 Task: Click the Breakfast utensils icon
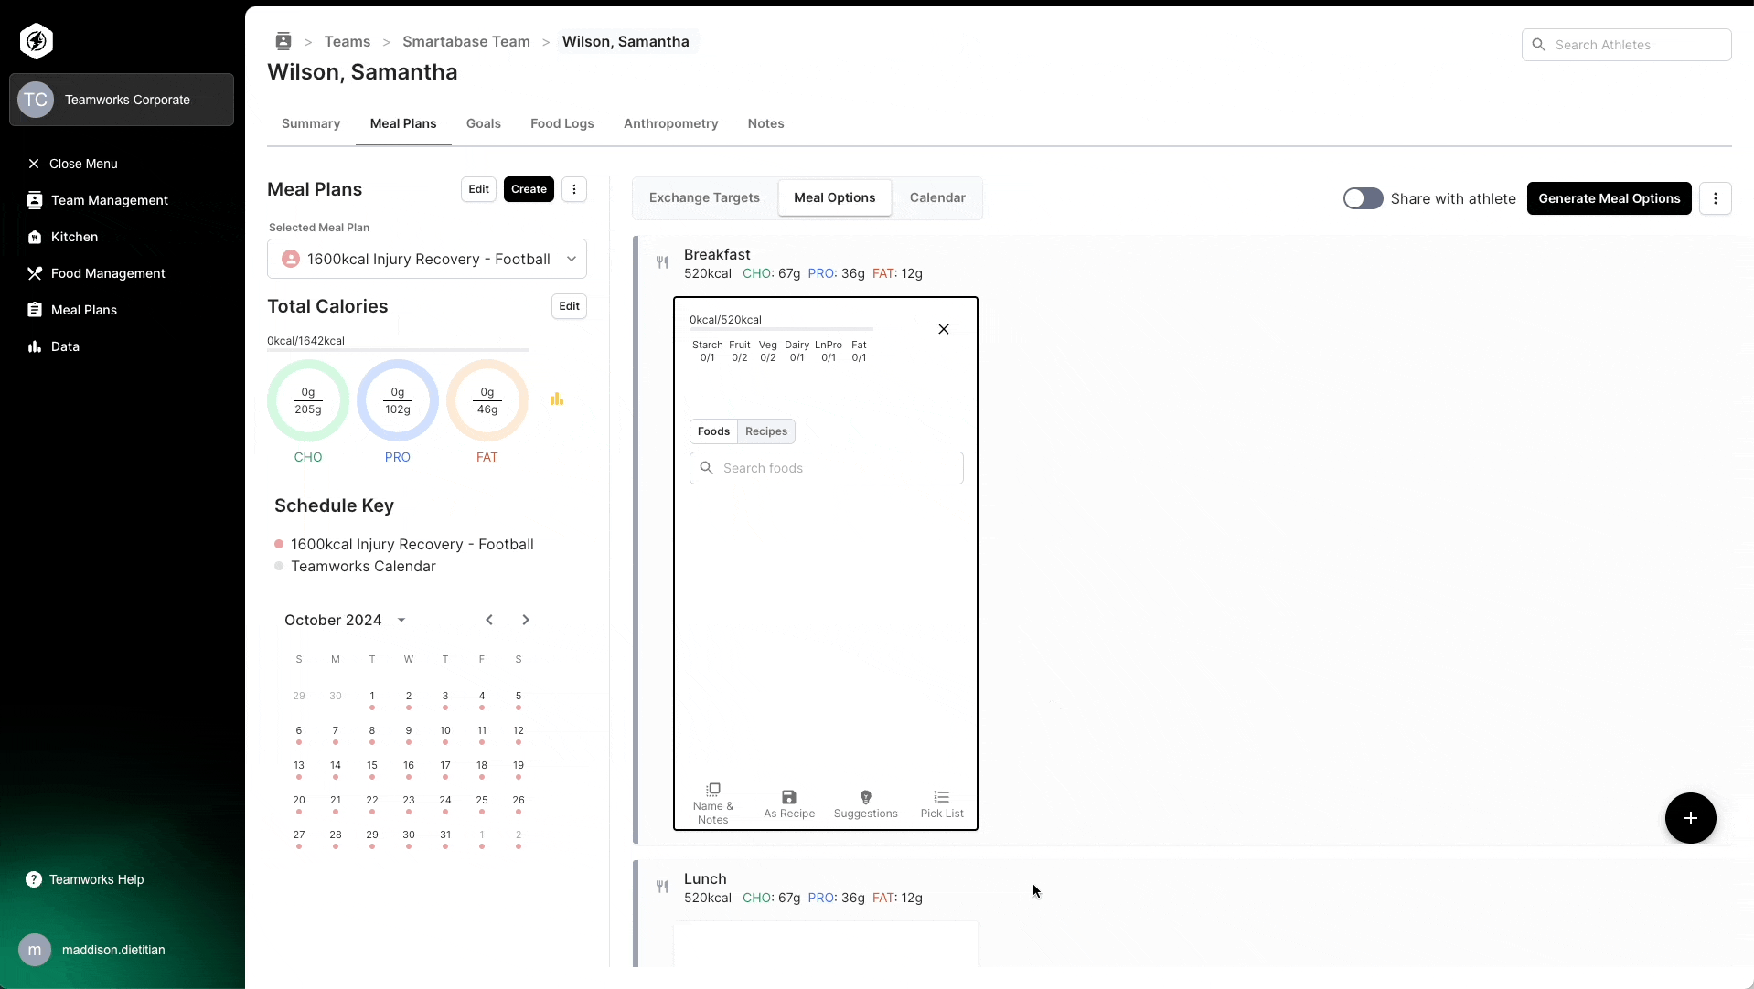[x=662, y=262]
